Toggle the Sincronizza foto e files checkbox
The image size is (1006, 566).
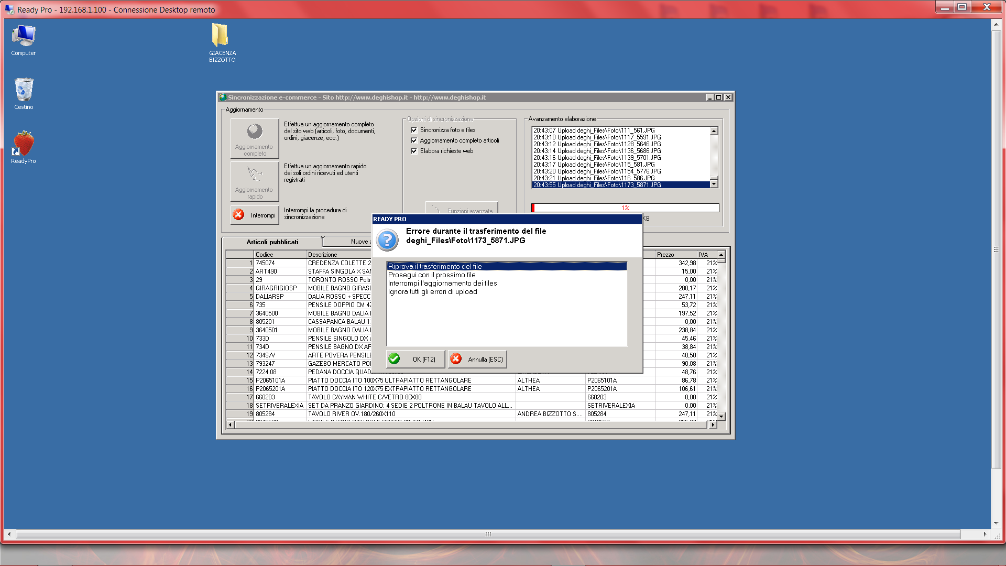(414, 130)
